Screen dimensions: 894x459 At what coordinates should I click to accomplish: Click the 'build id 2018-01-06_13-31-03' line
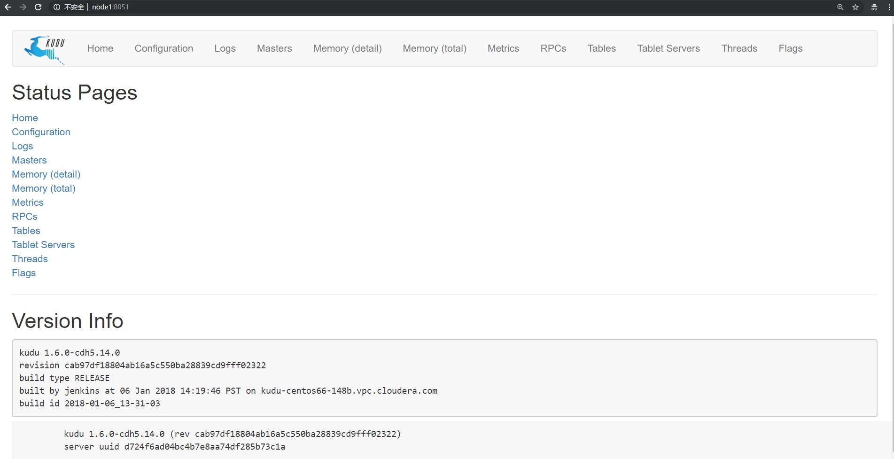[90, 403]
